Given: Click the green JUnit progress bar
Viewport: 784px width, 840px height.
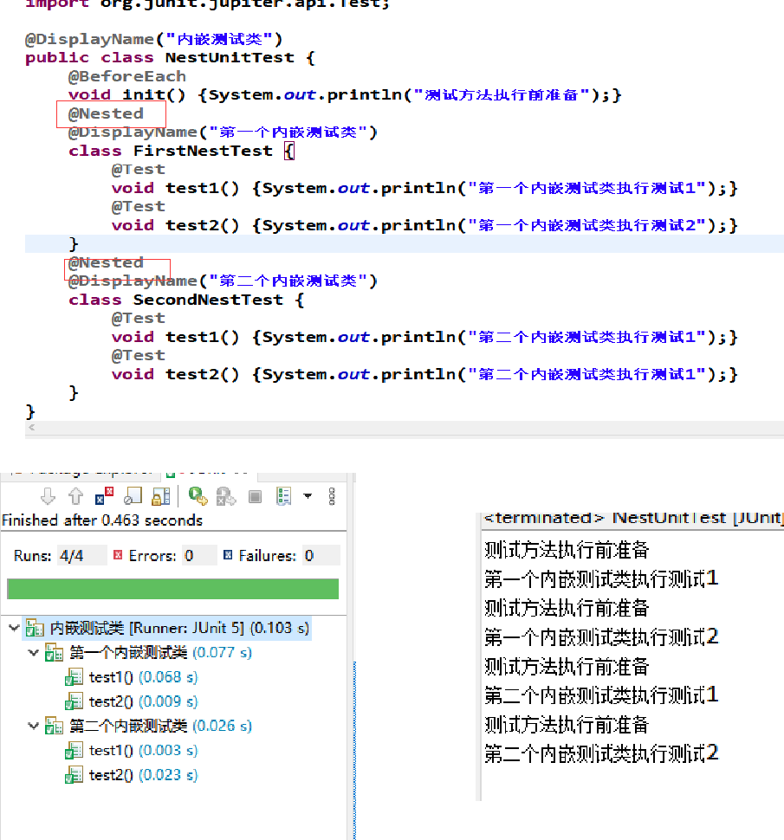Looking at the screenshot, I should pos(172,588).
